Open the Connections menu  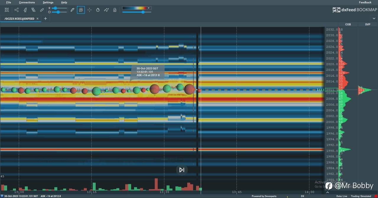click(27, 2)
